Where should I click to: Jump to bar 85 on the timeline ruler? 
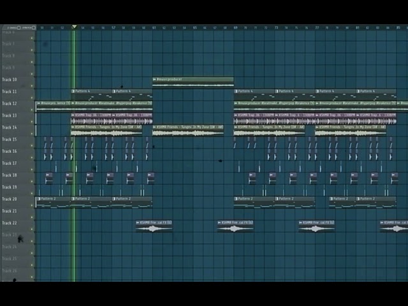click(x=398, y=27)
